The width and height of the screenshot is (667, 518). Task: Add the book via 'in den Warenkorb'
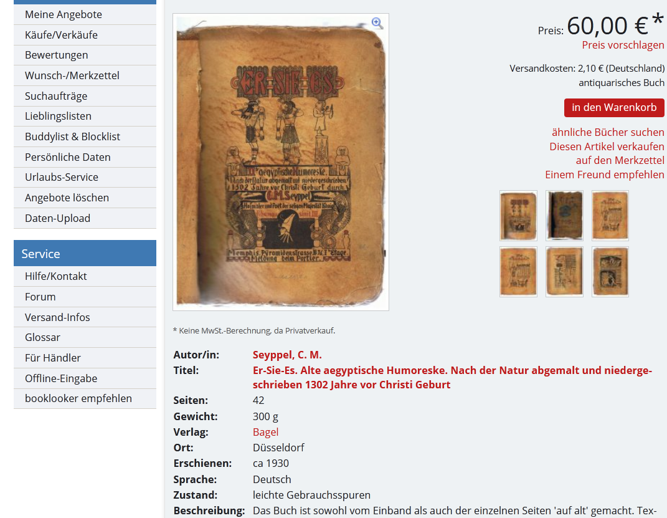(x=614, y=108)
